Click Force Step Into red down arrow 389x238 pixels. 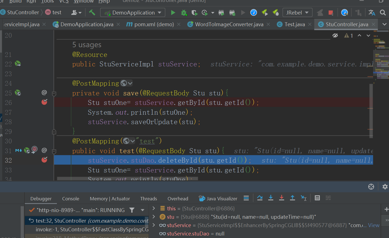[x=282, y=198]
